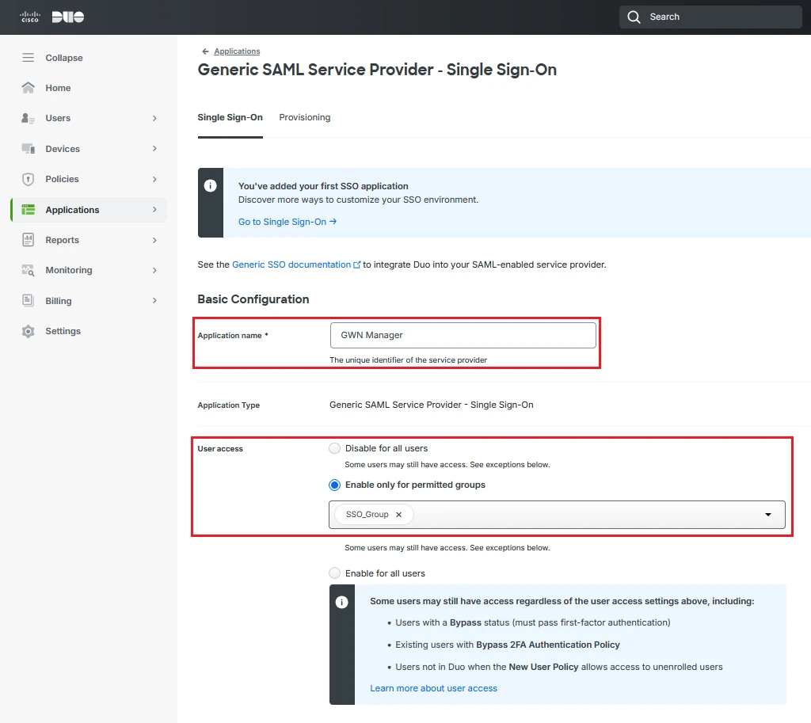Click external link icon after Generic SSO documentation

[356, 264]
